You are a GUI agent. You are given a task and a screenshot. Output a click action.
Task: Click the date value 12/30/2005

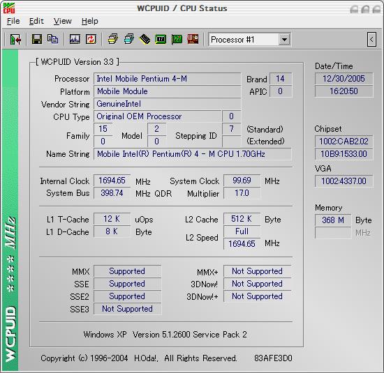(344, 79)
